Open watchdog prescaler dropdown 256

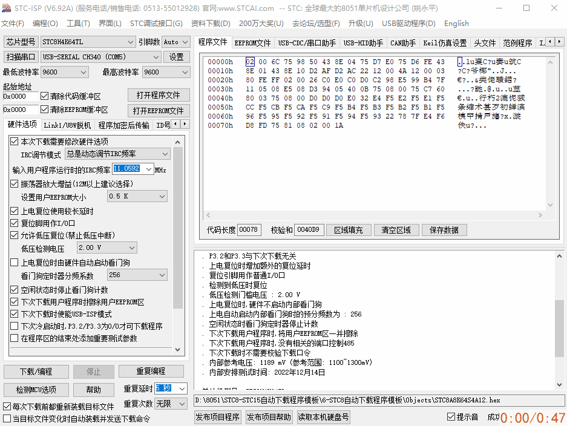(x=137, y=275)
